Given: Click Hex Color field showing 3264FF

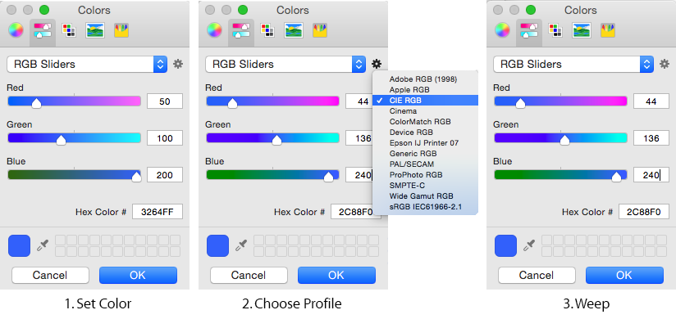Looking at the screenshot, I should pos(158,212).
